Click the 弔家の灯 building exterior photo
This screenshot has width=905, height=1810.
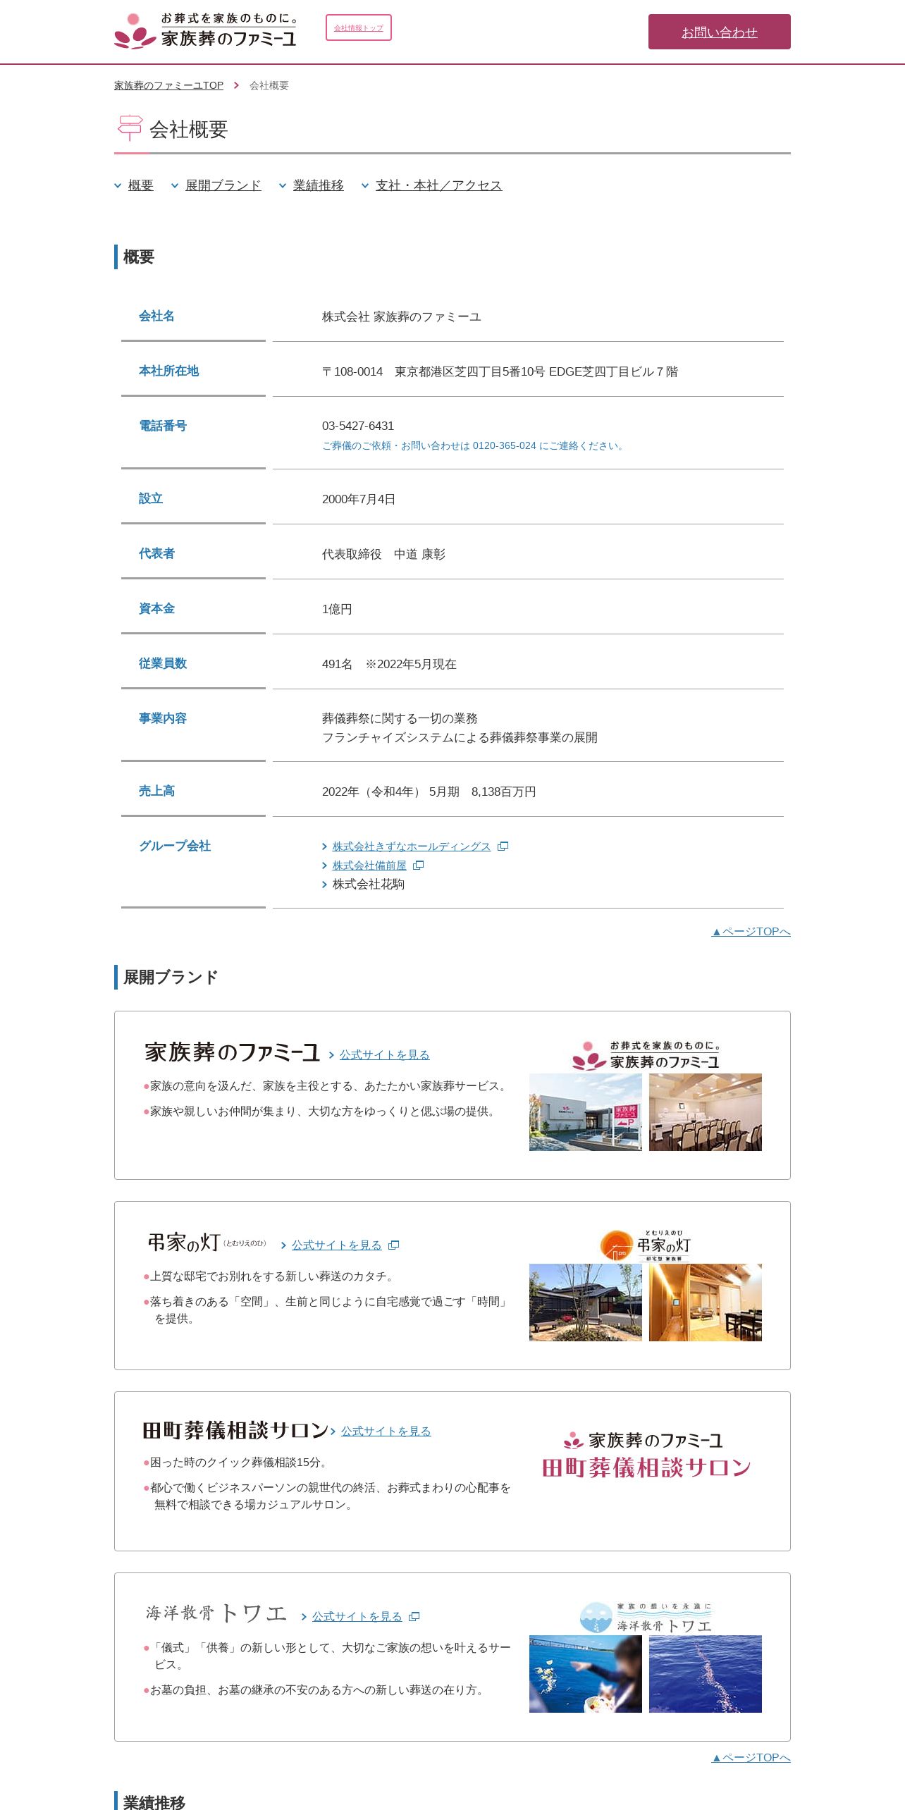pos(585,1303)
